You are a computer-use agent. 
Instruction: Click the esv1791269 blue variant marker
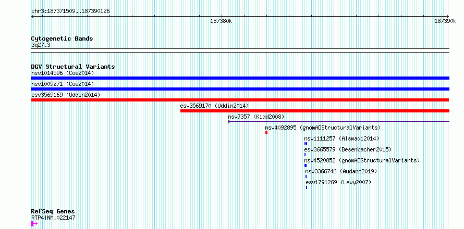tap(307, 187)
